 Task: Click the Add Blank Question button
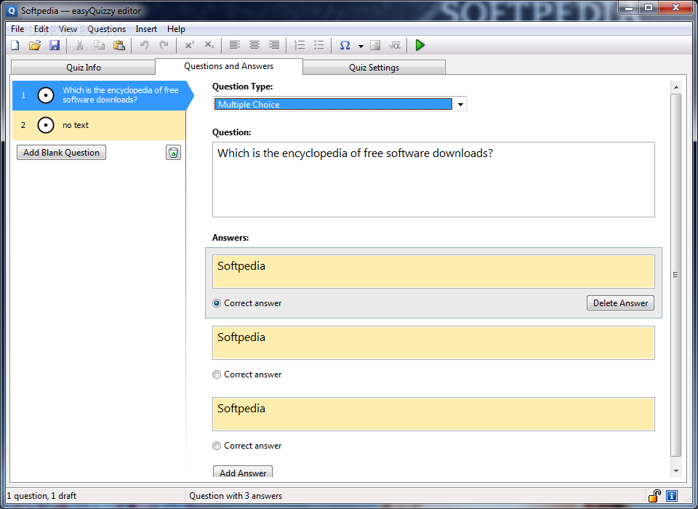pyautogui.click(x=61, y=152)
